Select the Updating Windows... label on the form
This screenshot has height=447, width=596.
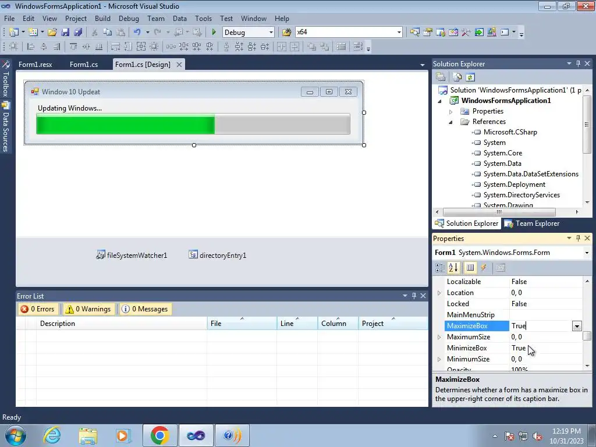point(70,108)
